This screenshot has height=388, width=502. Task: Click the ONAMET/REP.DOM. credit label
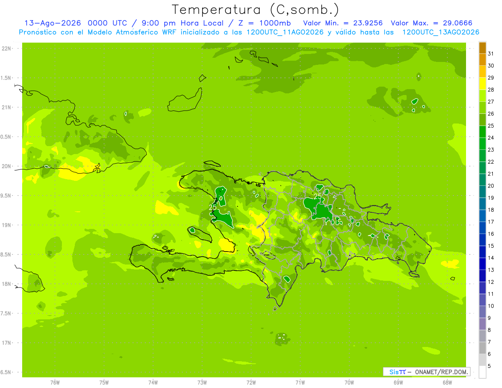pyautogui.click(x=441, y=372)
